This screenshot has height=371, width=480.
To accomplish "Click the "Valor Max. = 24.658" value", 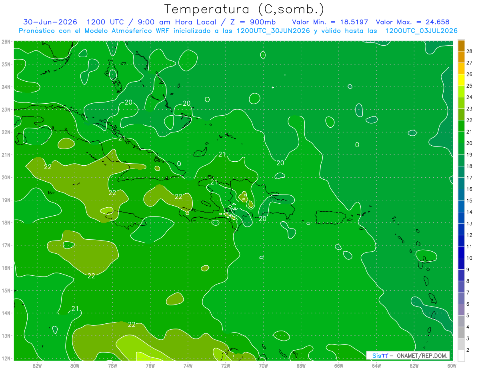I will [x=413, y=22].
